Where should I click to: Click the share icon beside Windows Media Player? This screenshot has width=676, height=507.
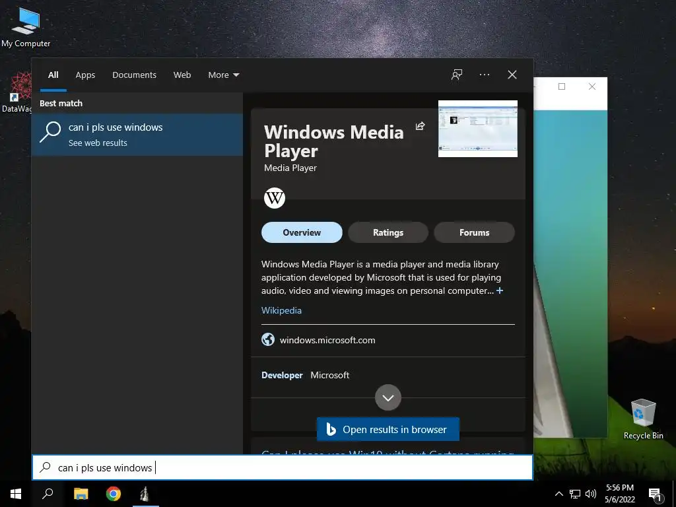click(x=420, y=126)
